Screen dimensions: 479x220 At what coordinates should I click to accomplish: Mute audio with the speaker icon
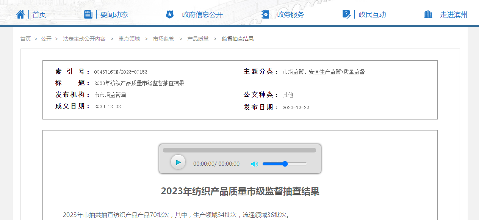(255, 164)
